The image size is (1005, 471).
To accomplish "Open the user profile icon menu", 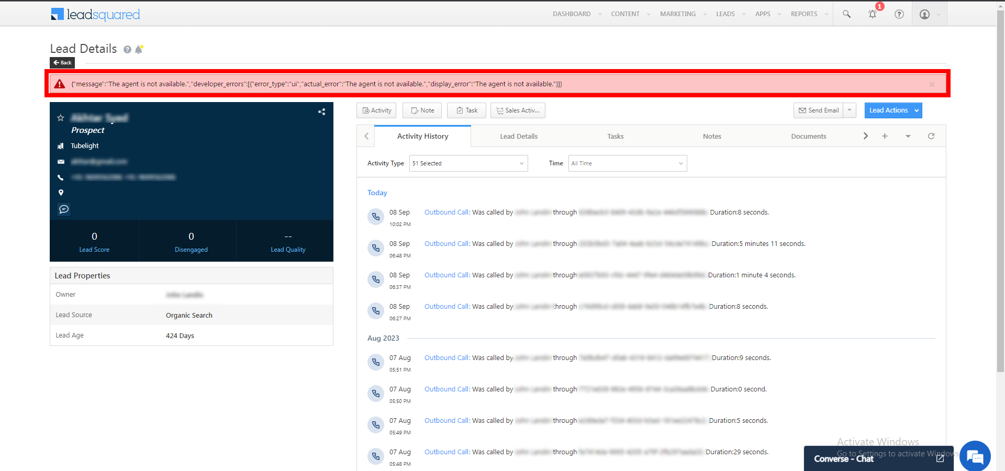I will (925, 14).
